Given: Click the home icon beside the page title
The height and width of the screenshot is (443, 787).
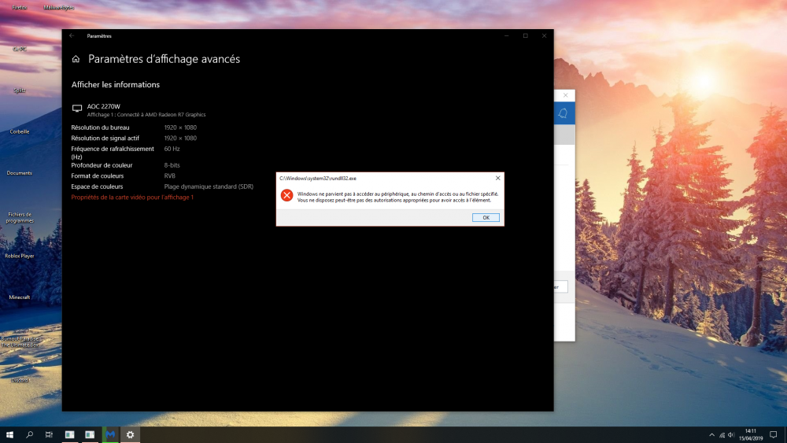Looking at the screenshot, I should click(76, 59).
